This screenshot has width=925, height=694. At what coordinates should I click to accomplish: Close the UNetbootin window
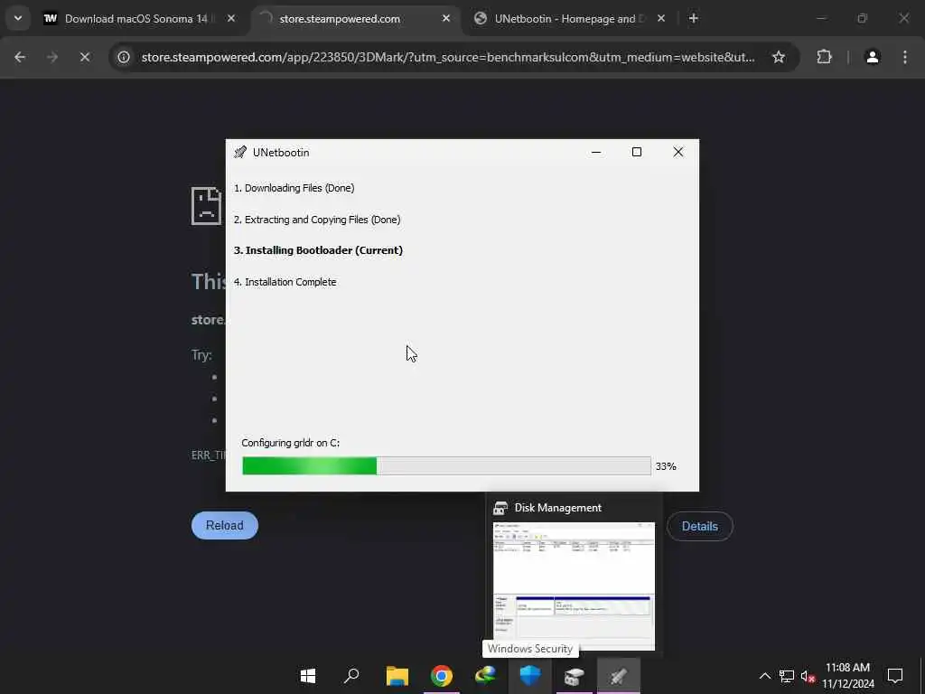[678, 152]
